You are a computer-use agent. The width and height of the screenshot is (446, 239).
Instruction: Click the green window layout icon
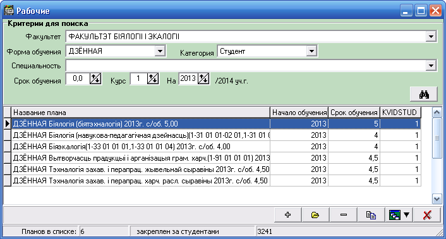[x=395, y=215]
